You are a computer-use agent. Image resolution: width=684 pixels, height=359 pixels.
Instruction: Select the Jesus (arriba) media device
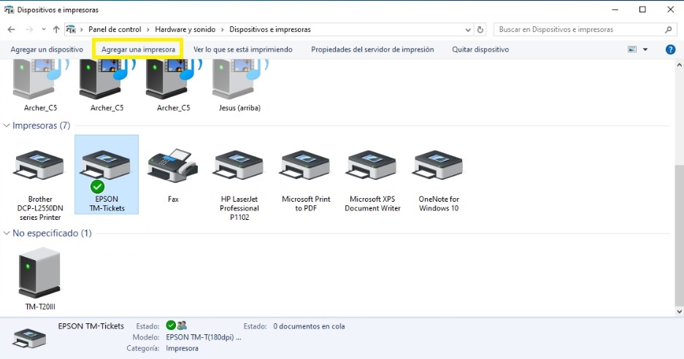(239, 81)
